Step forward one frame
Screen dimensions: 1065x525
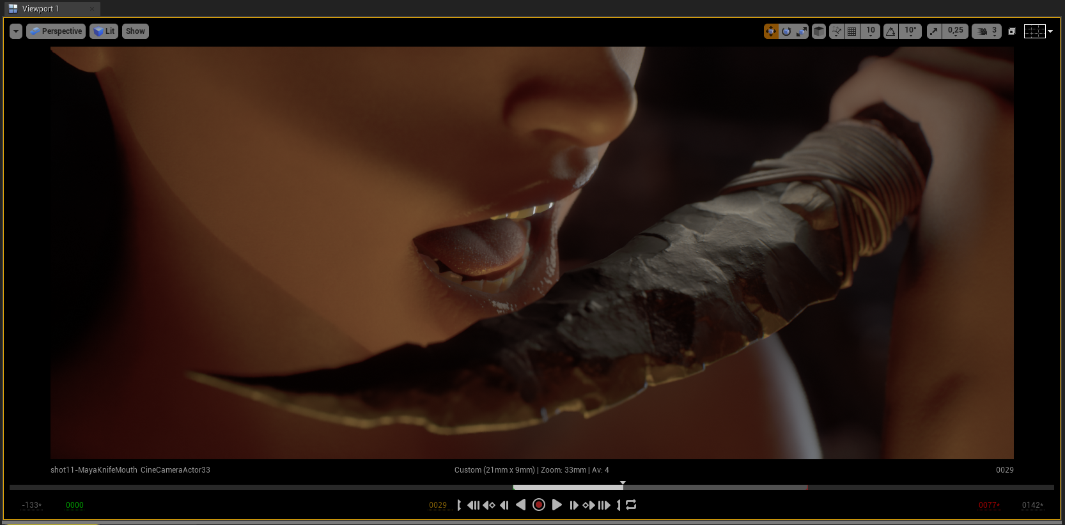click(573, 505)
